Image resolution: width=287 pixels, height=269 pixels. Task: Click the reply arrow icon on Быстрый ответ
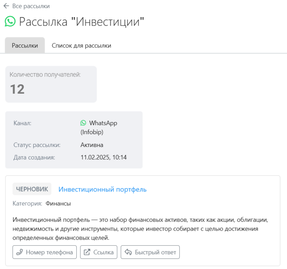click(x=128, y=252)
